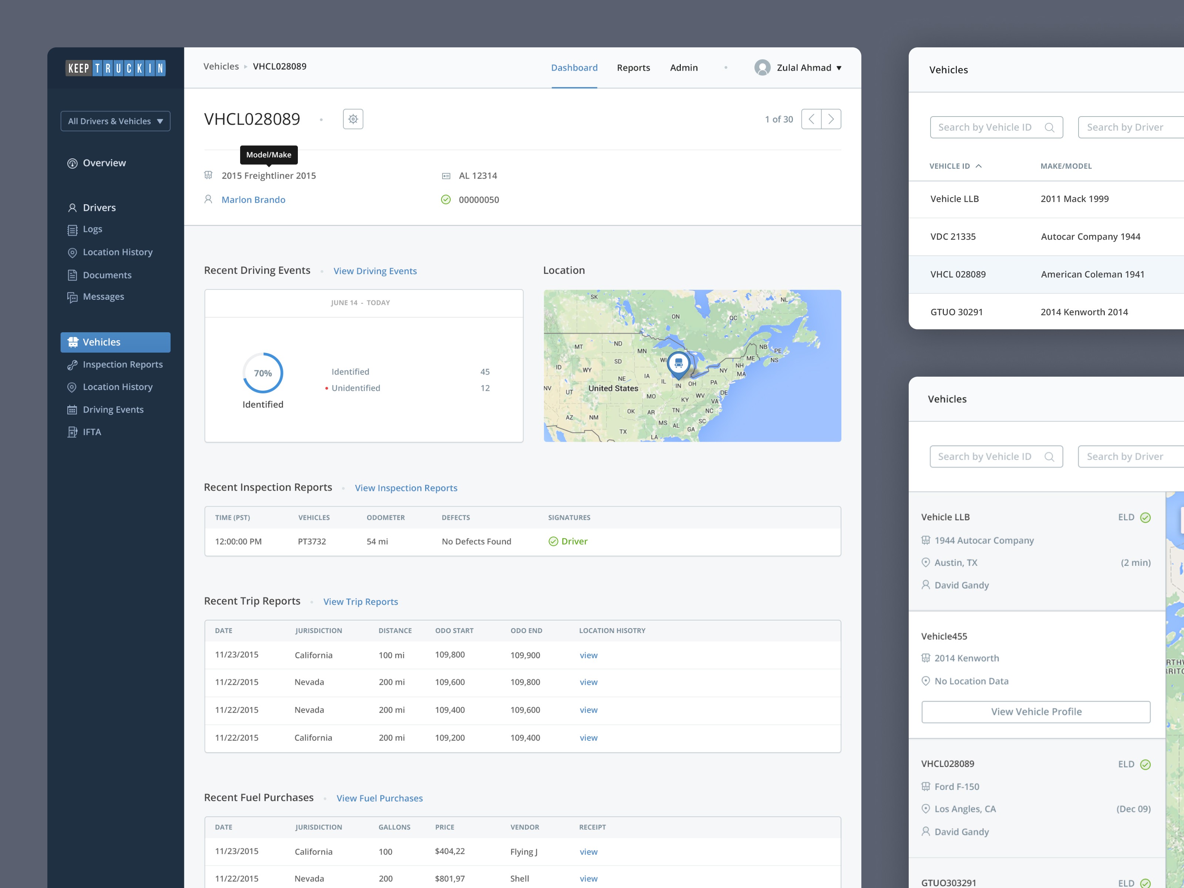Image resolution: width=1184 pixels, height=888 pixels.
Task: Open the Drivers section in sidebar
Action: pos(99,207)
